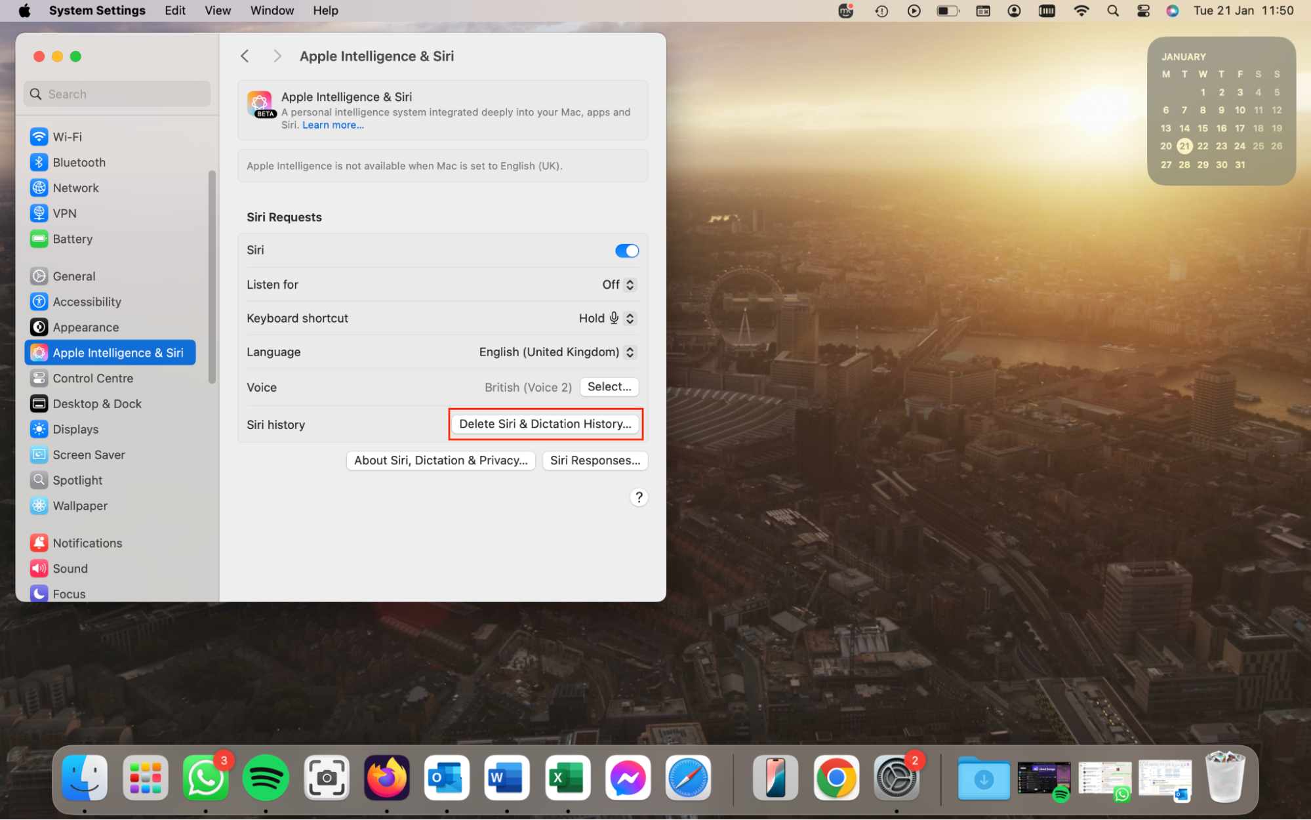The width and height of the screenshot is (1311, 820).
Task: Open Safari from the Dock
Action: tap(688, 778)
